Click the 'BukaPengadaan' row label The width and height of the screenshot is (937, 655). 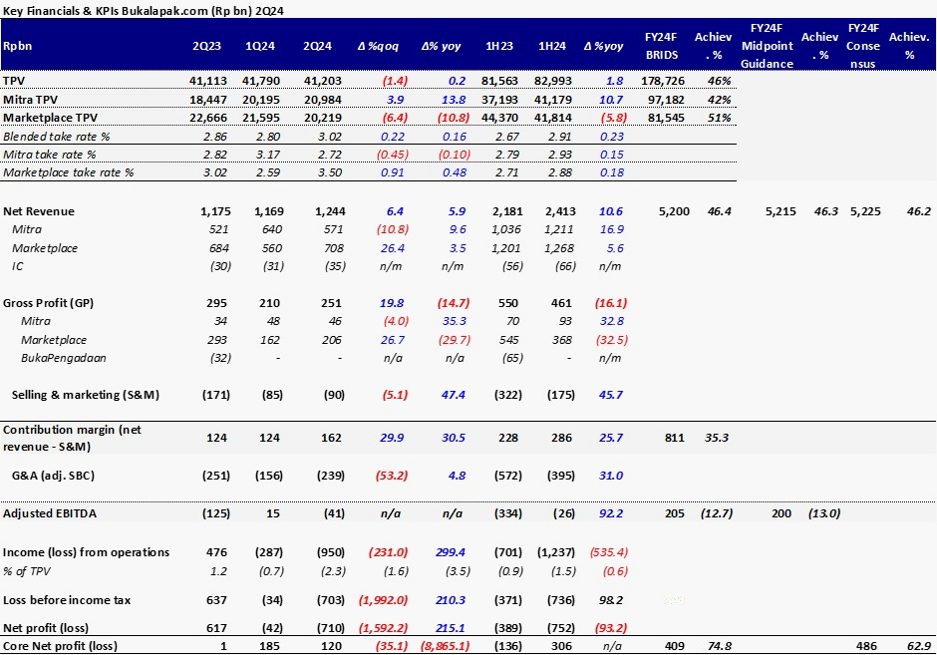pyautogui.click(x=64, y=358)
